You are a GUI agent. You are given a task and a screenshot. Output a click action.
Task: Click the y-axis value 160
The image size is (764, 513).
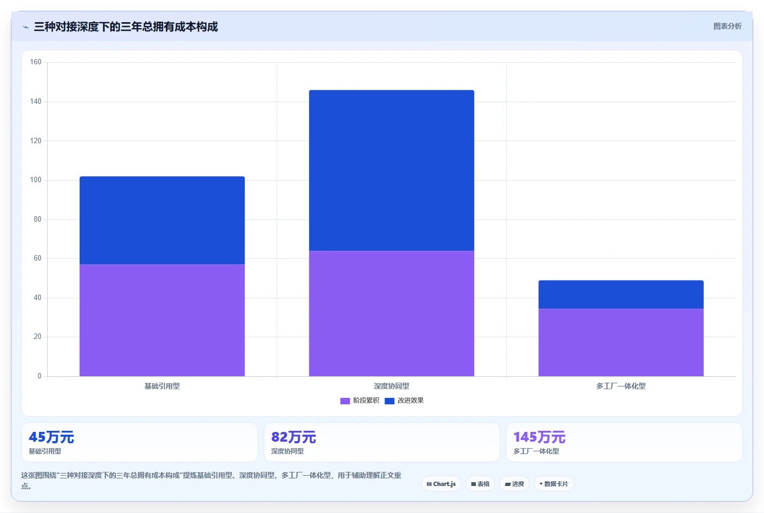[x=36, y=62]
